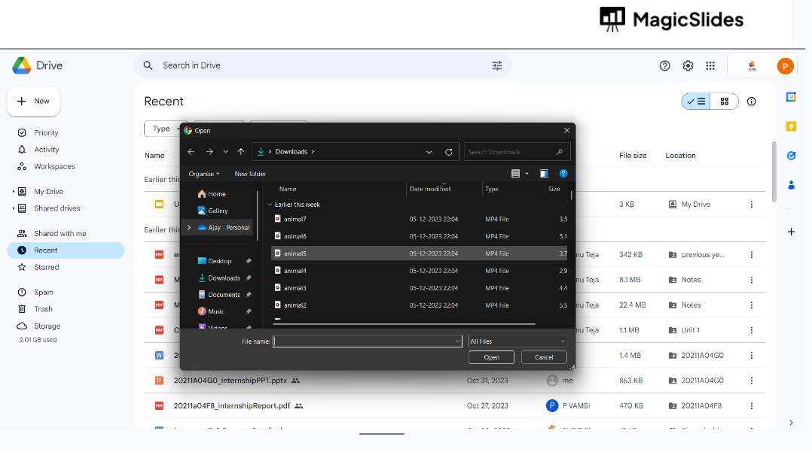
Task: Click the New button in Drive
Action: pos(34,102)
